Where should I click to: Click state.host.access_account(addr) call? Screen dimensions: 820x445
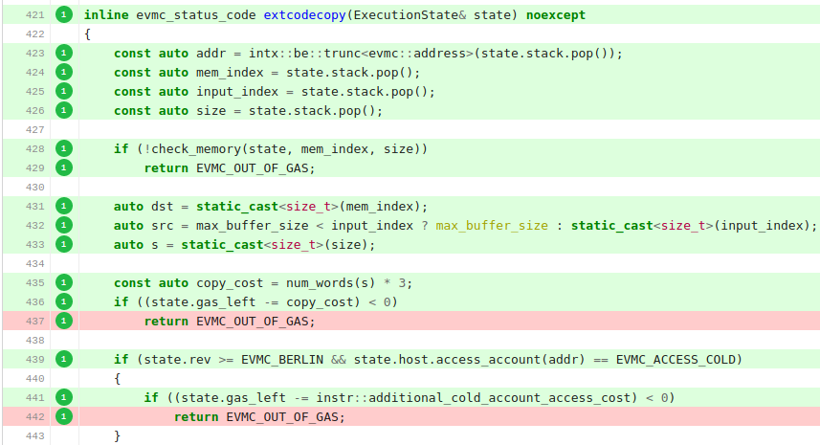(x=470, y=360)
